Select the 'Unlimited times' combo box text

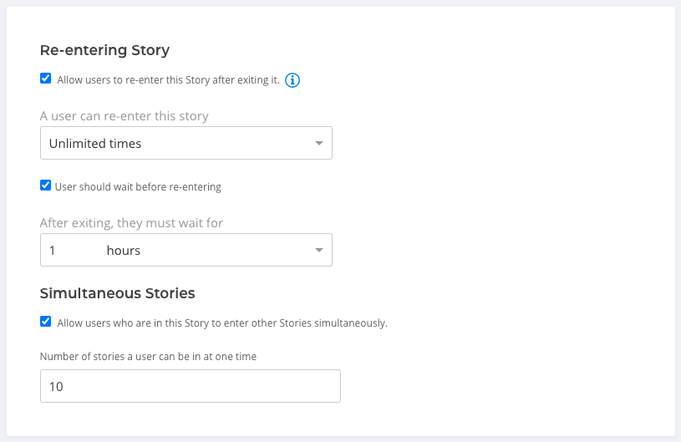point(95,144)
